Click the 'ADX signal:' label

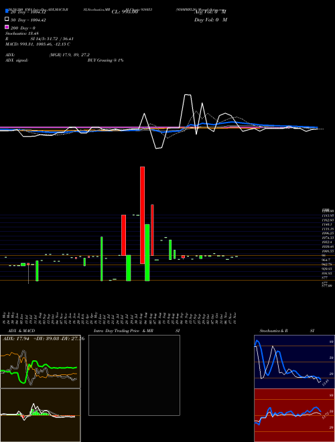[17, 60]
